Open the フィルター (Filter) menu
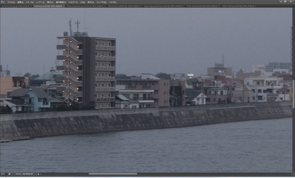The image size is (295, 178). (73, 2)
